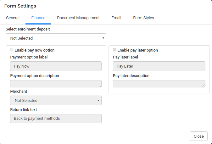Click the Pay later label field
212x144 pixels.
pyautogui.click(x=159, y=66)
